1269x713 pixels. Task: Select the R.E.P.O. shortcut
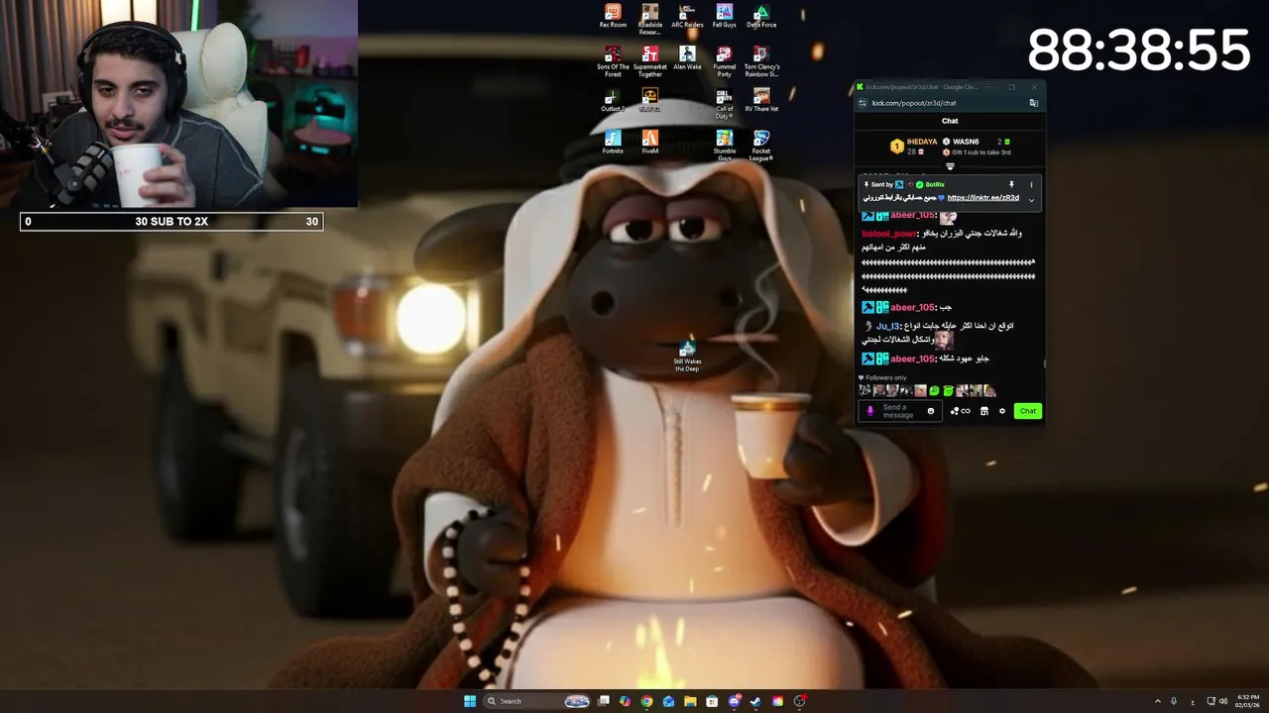point(649,100)
